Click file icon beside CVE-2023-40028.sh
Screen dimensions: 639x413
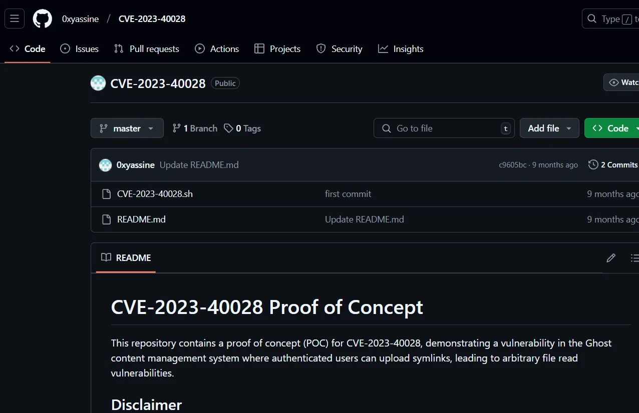click(106, 194)
